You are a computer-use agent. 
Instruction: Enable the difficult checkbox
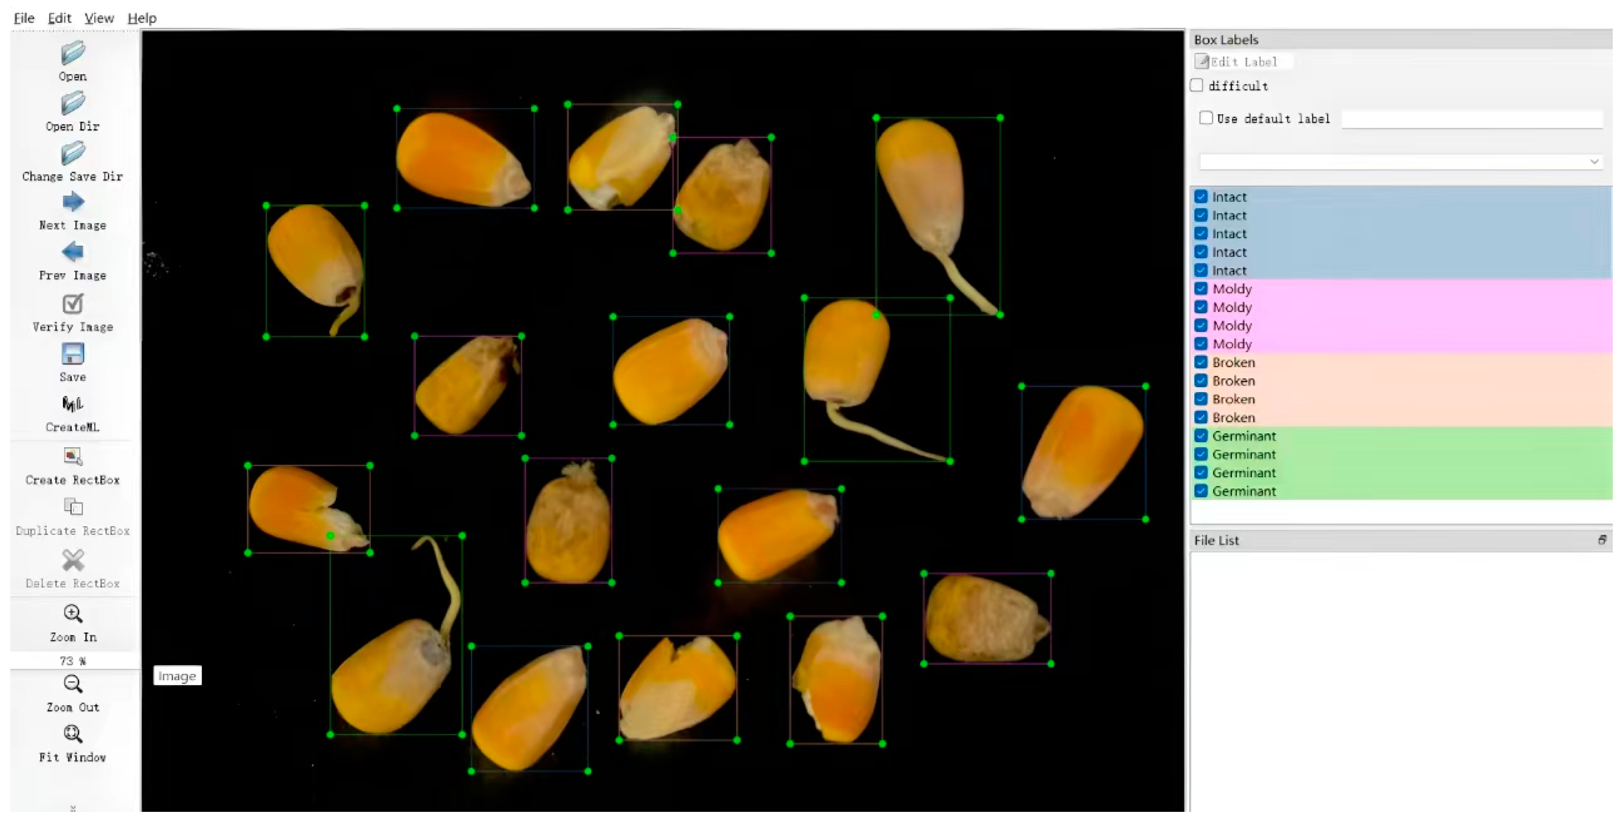click(x=1197, y=85)
